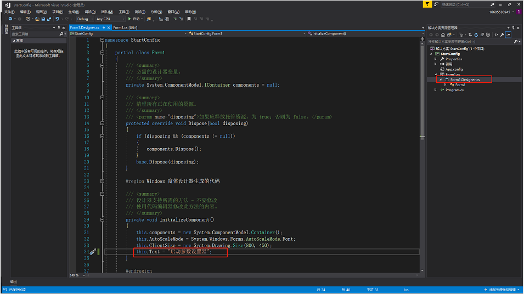Open the Debug configuration dropdown
This screenshot has width=524, height=294.
pos(85,19)
